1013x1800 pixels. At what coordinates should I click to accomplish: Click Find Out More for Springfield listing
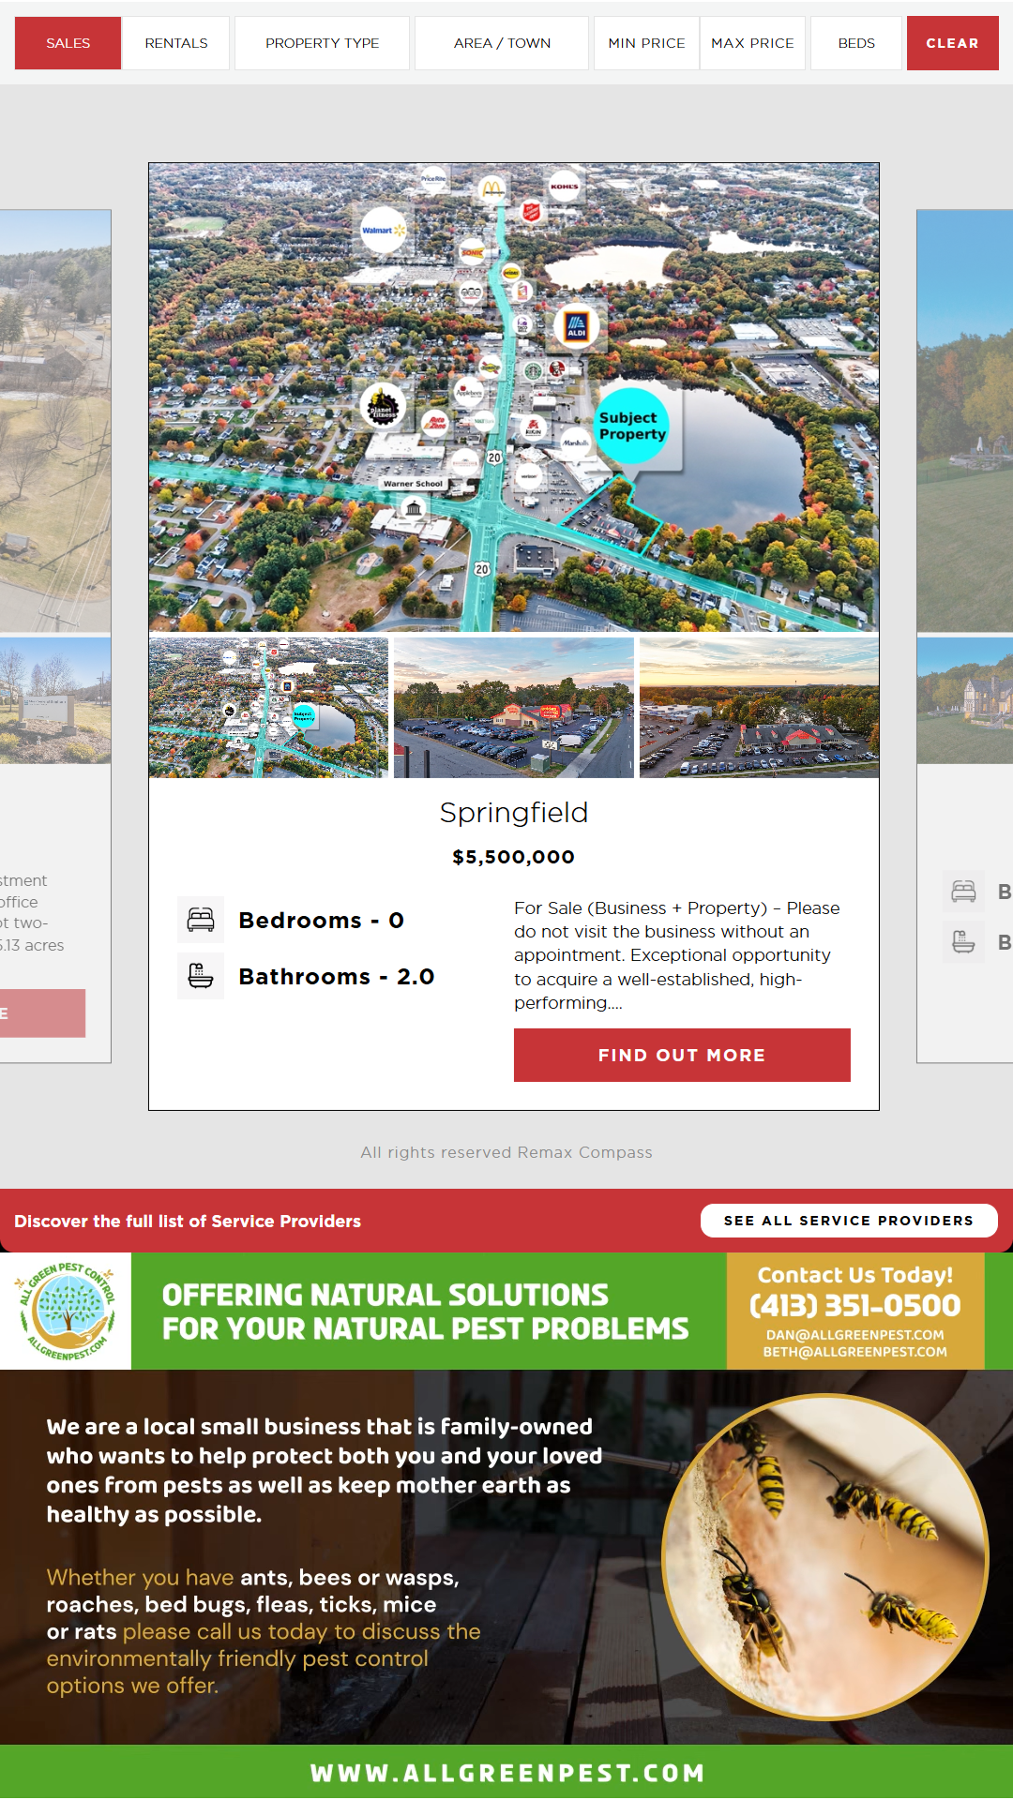682,1055
